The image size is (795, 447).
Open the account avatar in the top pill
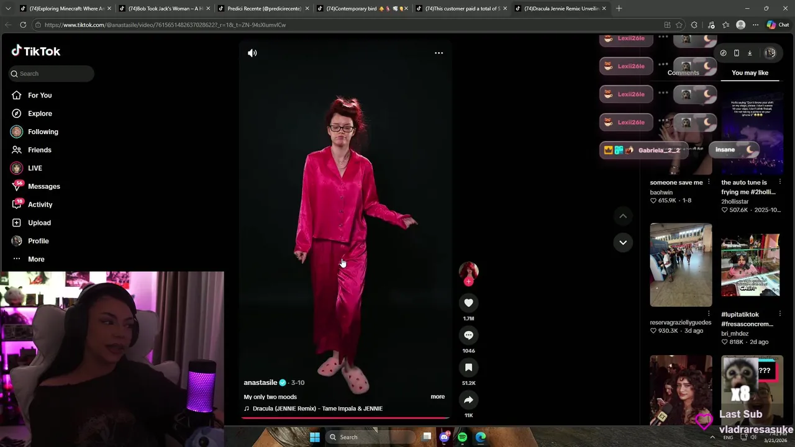point(770,53)
